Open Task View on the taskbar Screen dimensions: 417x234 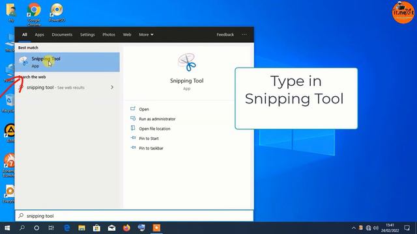51,228
